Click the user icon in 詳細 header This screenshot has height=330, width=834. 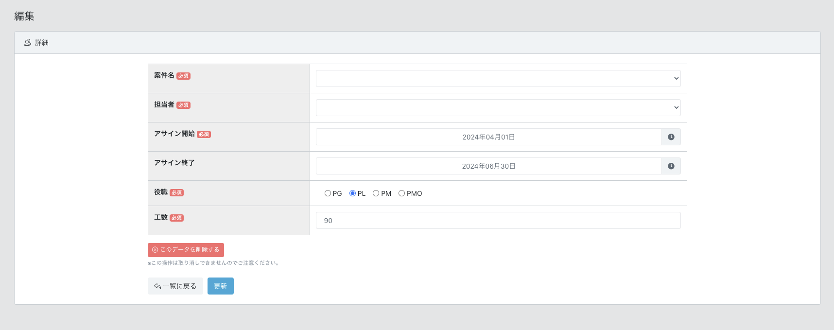coord(28,43)
